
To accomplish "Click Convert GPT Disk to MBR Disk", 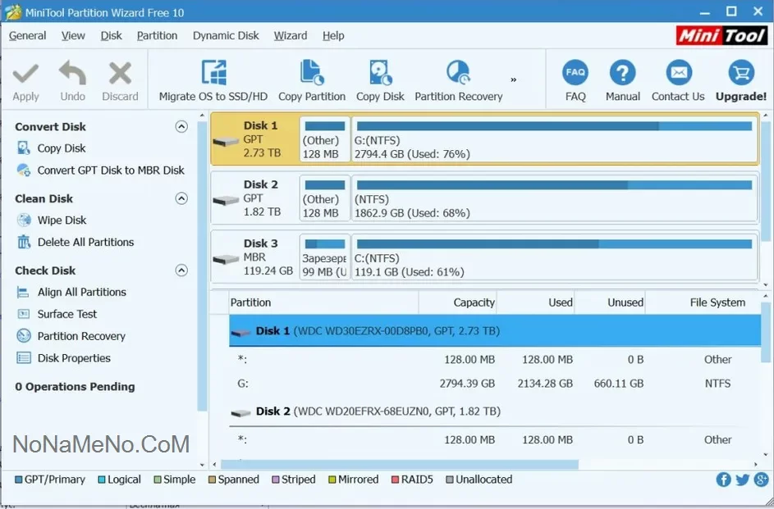I will pyautogui.click(x=111, y=170).
